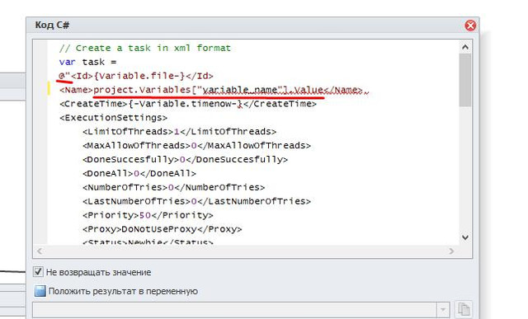Click the comment line Create a task in xml format
The image size is (528, 319).
click(x=145, y=48)
